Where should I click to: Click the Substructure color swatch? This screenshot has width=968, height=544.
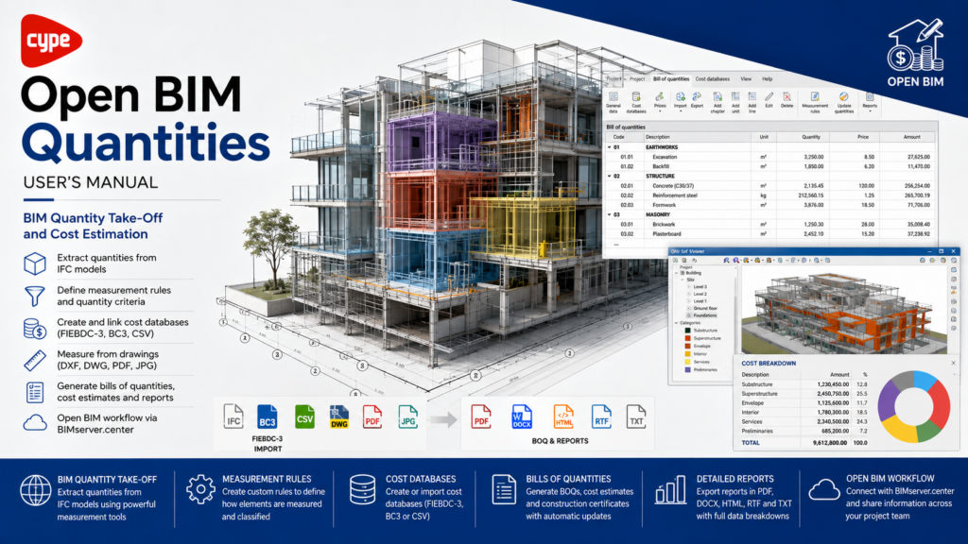(x=687, y=331)
